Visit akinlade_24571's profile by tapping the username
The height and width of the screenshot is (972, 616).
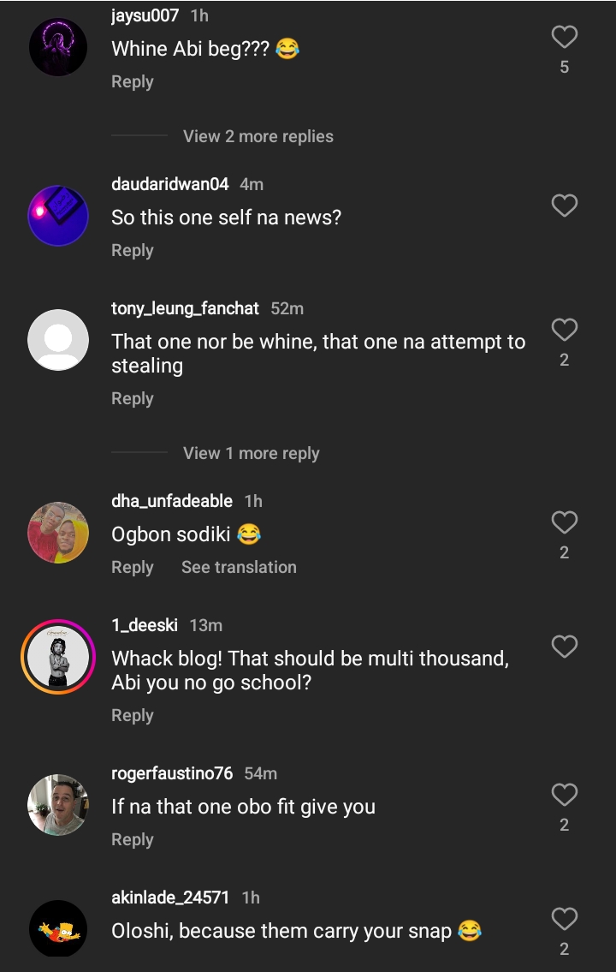[x=163, y=897]
